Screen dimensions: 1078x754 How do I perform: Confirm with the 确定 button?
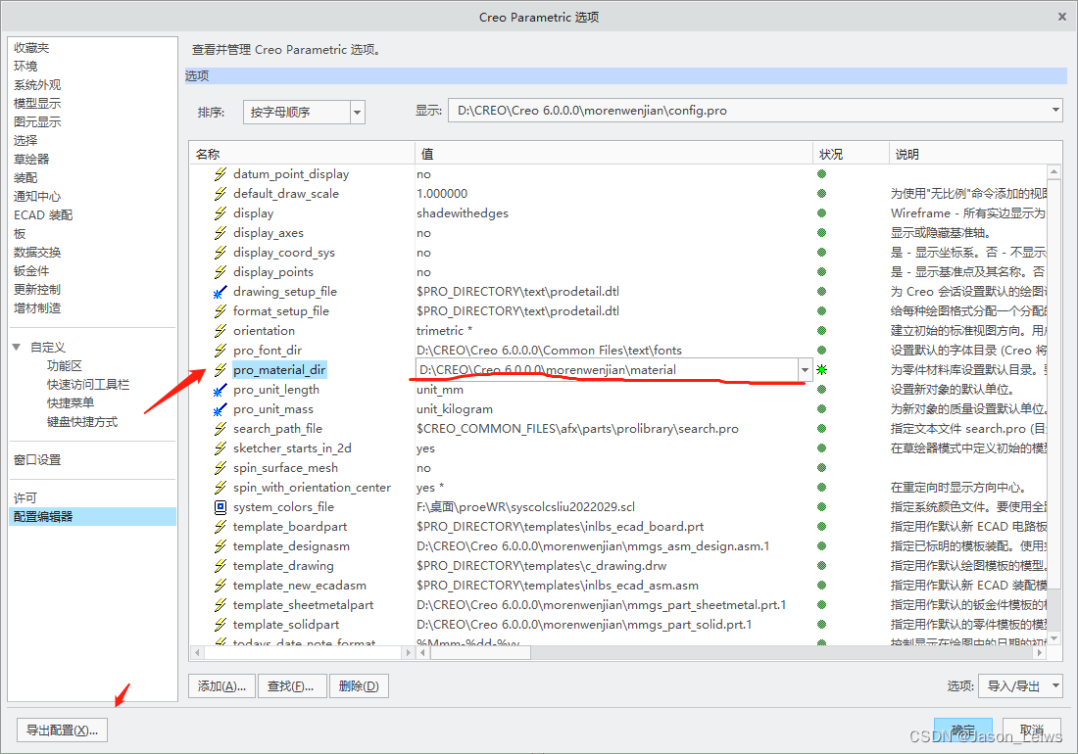tap(962, 730)
